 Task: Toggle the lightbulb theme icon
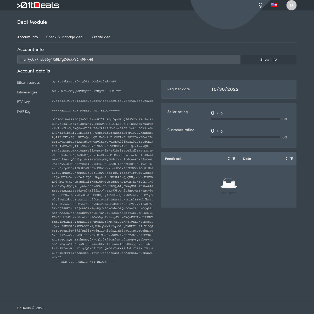click(x=260, y=5)
